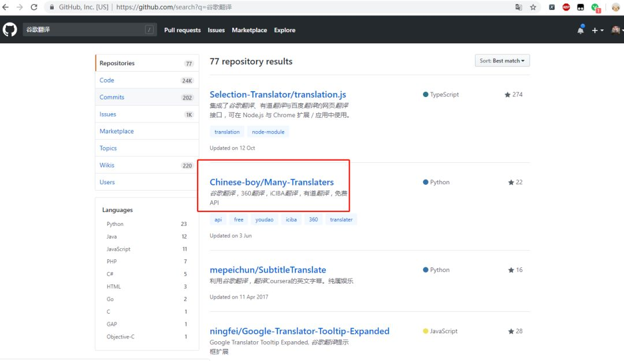624x361 pixels.
Task: Open the plus create-new dropdown
Action: click(x=597, y=30)
